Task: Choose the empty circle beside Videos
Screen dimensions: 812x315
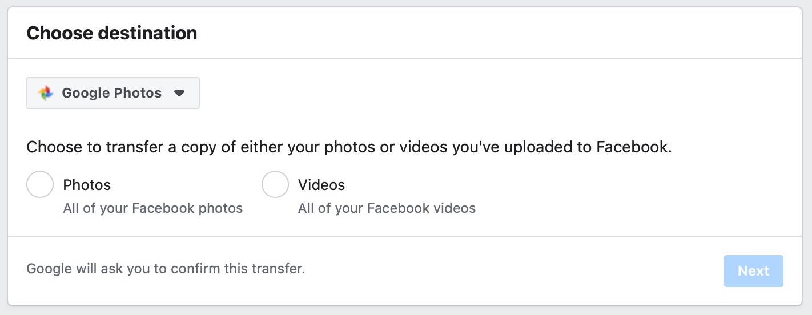Action: (x=275, y=184)
